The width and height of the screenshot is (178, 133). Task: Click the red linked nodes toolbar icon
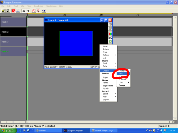click(x=38, y=11)
